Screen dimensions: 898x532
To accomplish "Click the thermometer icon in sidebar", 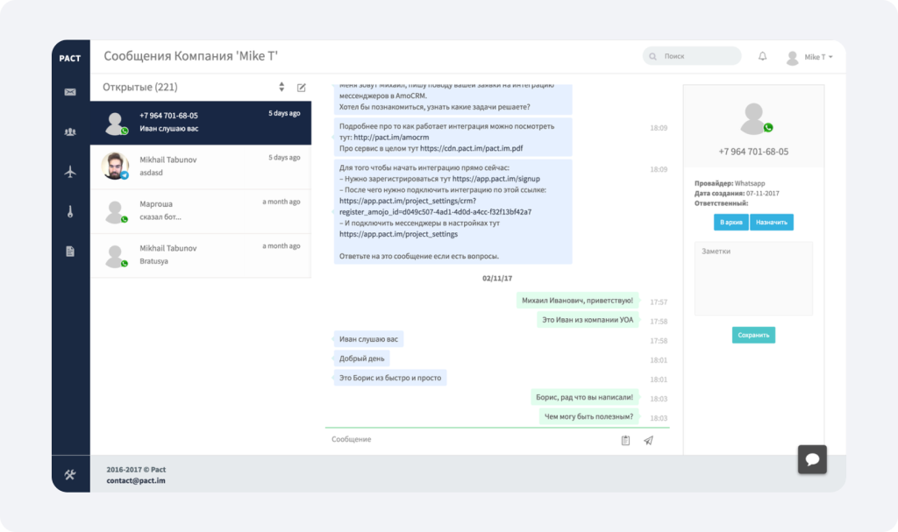I will pyautogui.click(x=70, y=211).
